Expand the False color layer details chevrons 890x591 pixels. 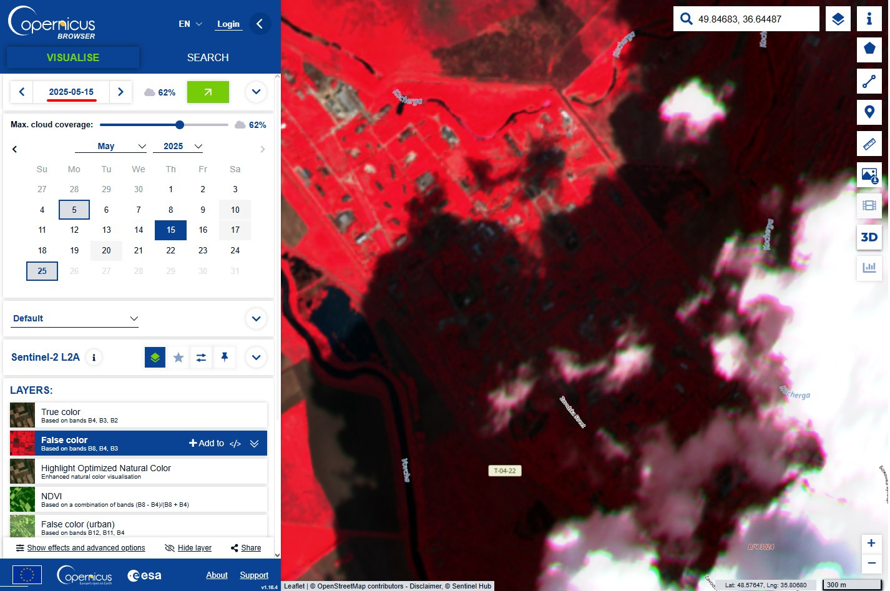pos(254,444)
